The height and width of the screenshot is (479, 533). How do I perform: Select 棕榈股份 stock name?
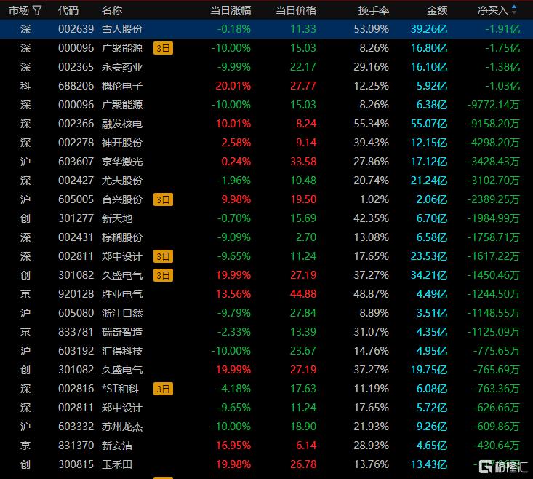122,237
